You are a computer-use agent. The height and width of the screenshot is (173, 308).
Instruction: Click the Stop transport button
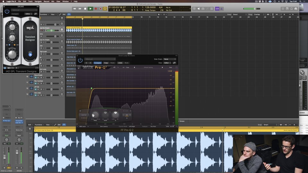tap(85, 9)
